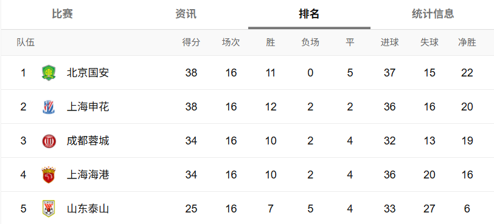
Task: Click the 进球 column header
Action: 390,42
